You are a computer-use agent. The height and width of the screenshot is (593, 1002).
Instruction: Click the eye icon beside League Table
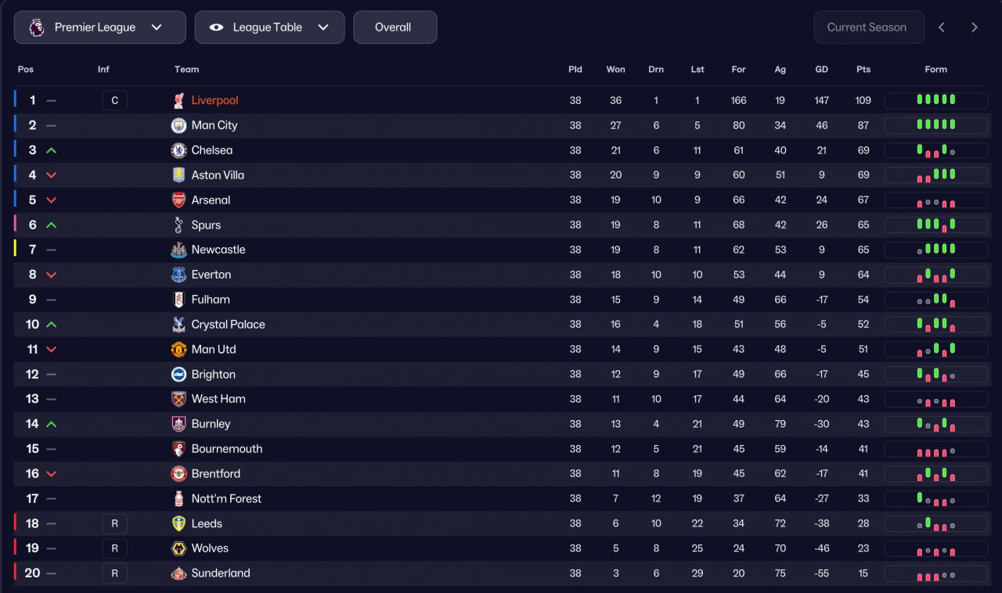(217, 27)
